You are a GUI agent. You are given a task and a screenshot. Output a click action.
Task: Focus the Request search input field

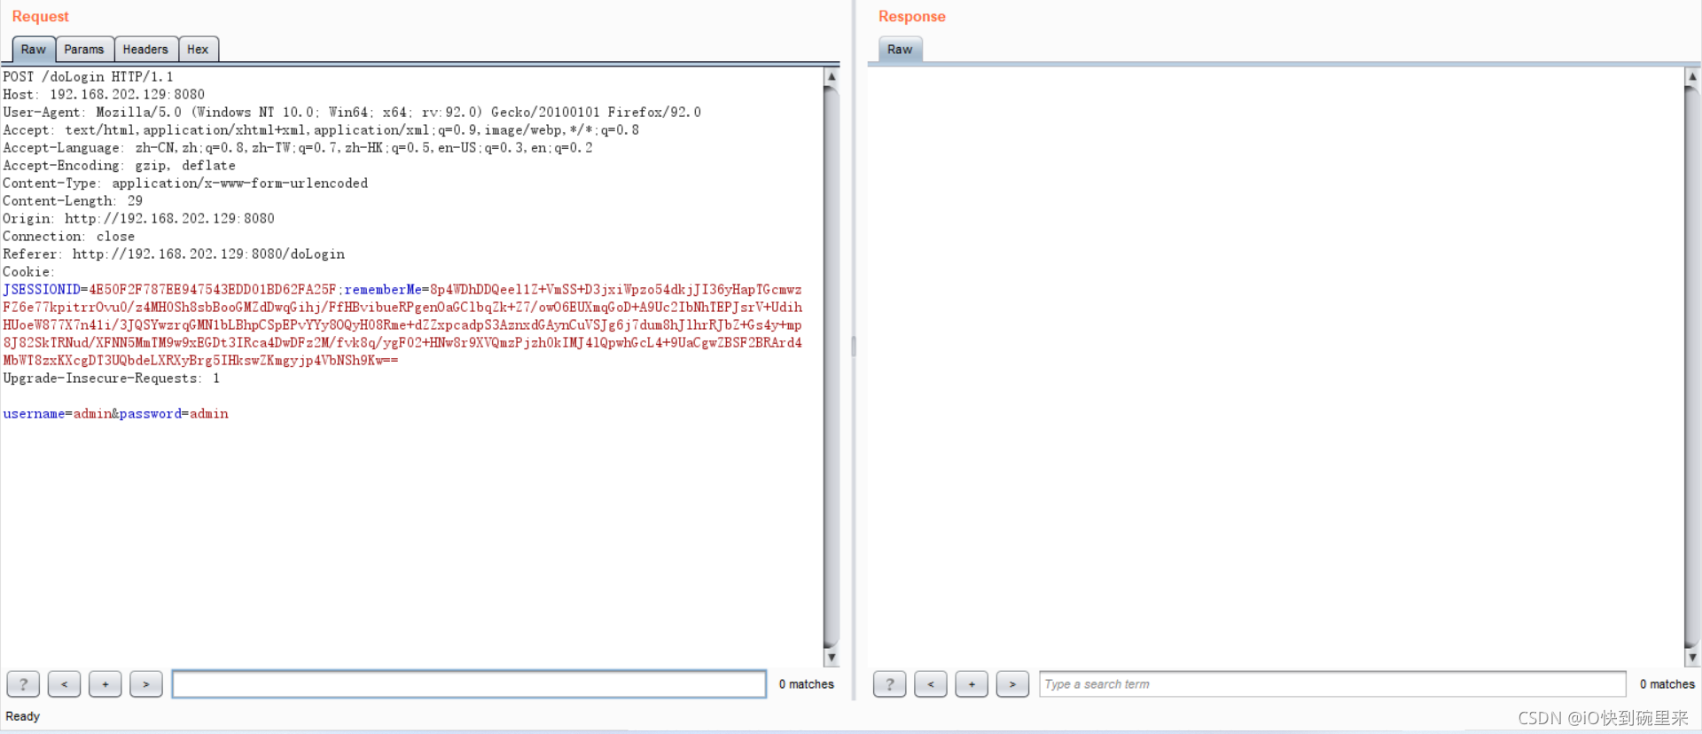point(469,684)
